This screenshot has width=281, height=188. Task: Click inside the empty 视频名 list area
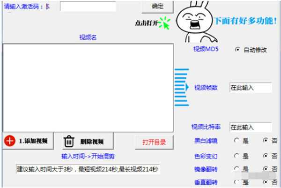[x=87, y=87]
